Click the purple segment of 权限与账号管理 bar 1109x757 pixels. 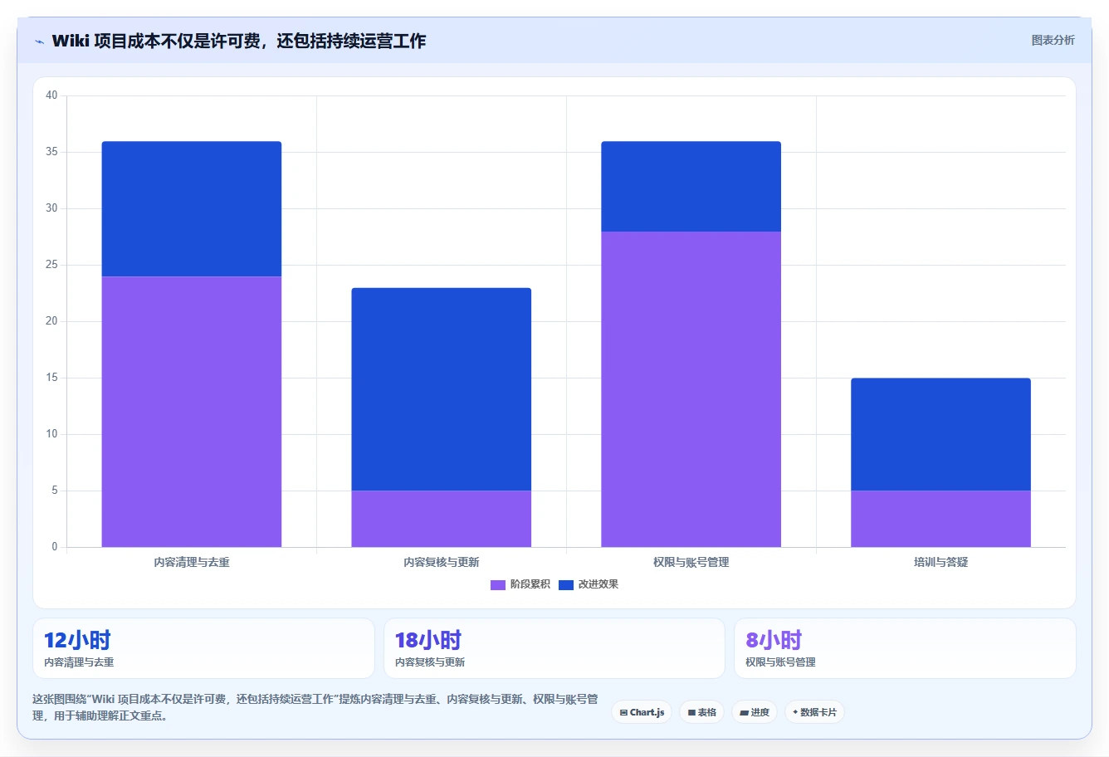pyautogui.click(x=691, y=389)
